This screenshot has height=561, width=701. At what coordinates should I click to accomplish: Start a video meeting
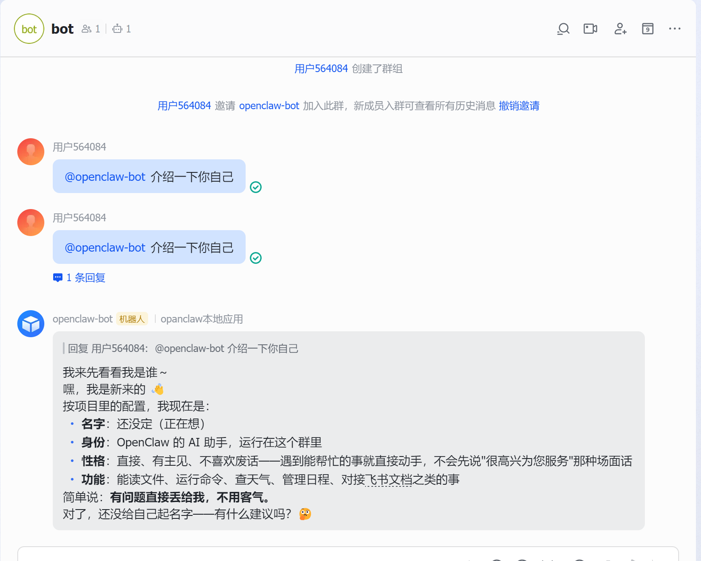(590, 29)
